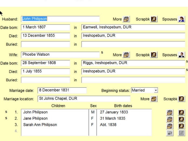Select child Sarah Ann Philipson

pyautogui.click(x=40, y=125)
